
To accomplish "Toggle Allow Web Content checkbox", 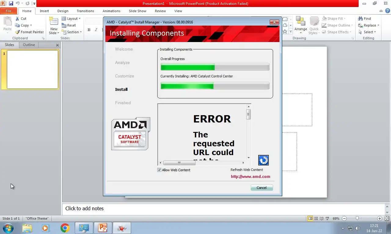I will [159, 170].
